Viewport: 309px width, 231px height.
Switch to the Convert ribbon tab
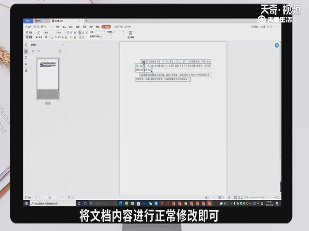coord(98,26)
